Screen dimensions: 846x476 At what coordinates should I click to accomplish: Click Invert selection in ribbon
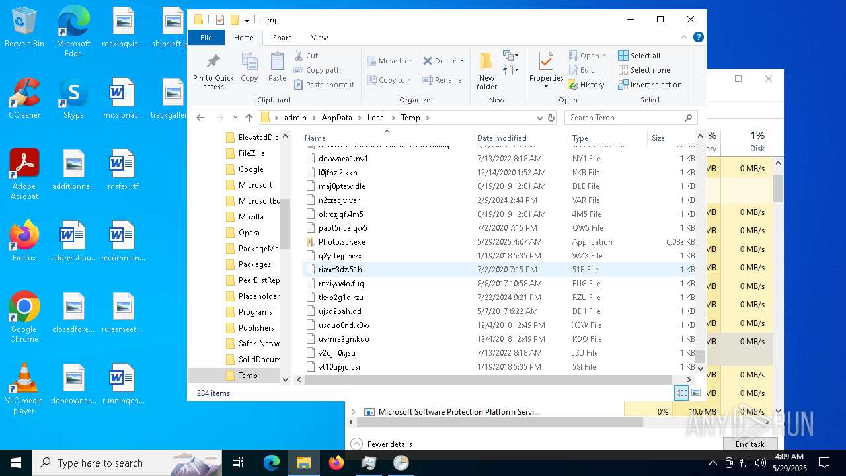[650, 85]
